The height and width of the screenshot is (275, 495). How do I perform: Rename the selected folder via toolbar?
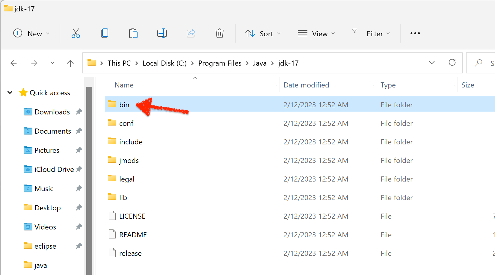point(162,33)
